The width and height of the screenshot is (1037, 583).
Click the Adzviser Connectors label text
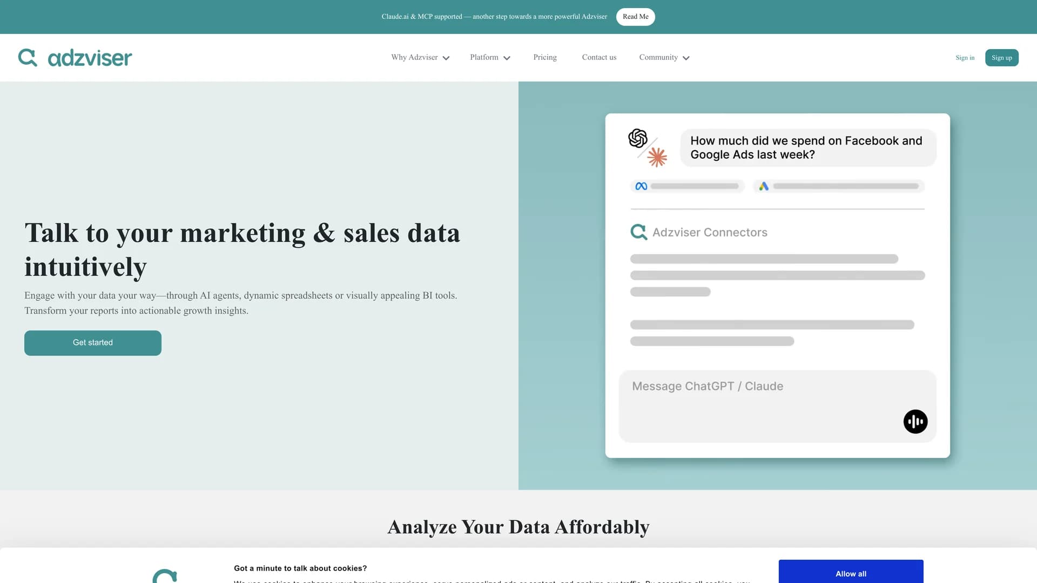pyautogui.click(x=710, y=232)
